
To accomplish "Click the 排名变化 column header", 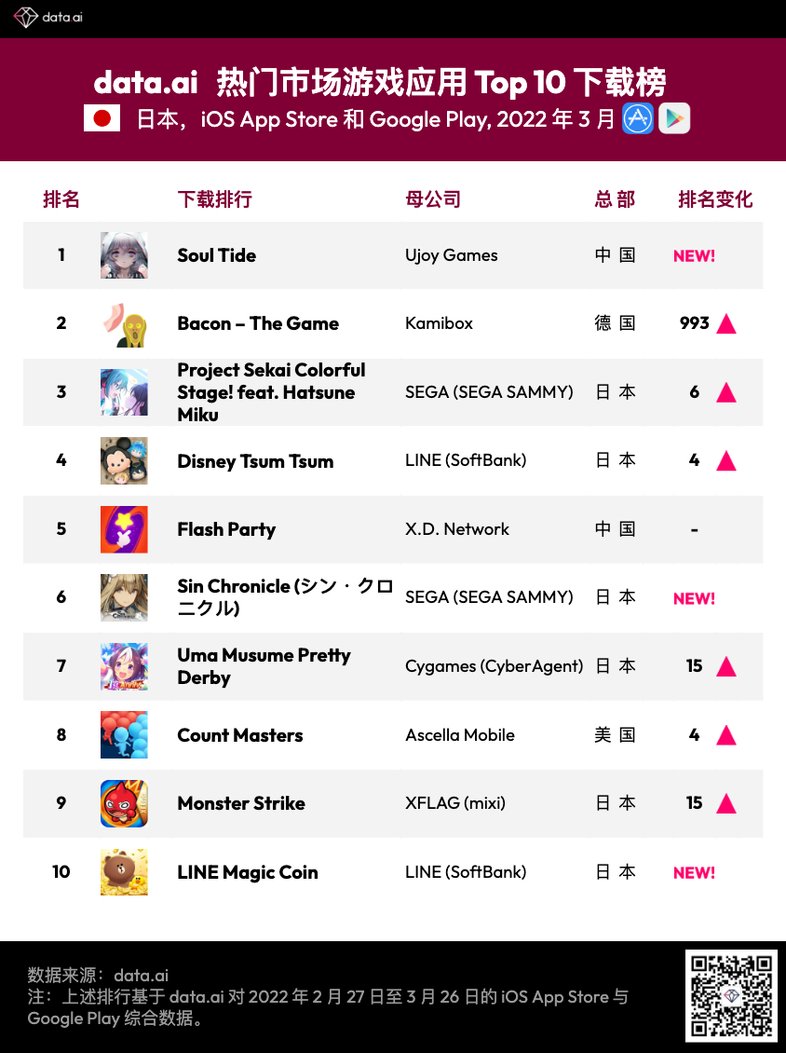I will click(715, 199).
